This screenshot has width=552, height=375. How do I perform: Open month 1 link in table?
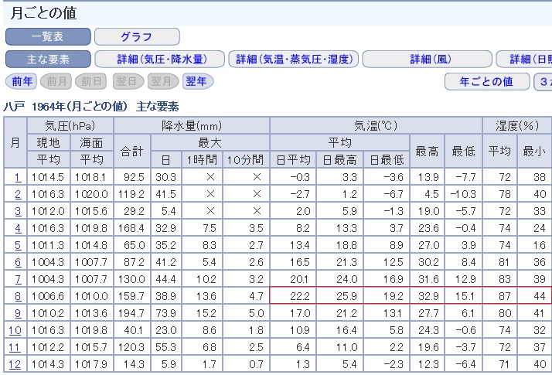pos(15,177)
